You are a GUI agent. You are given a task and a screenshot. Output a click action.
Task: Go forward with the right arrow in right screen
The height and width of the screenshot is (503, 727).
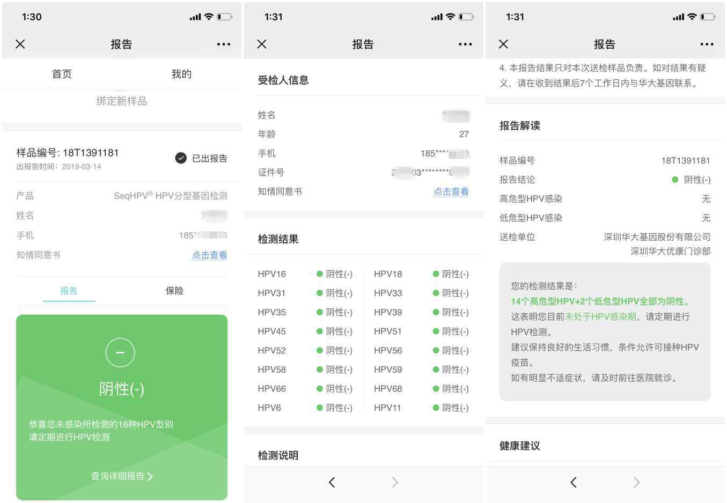[x=636, y=482]
